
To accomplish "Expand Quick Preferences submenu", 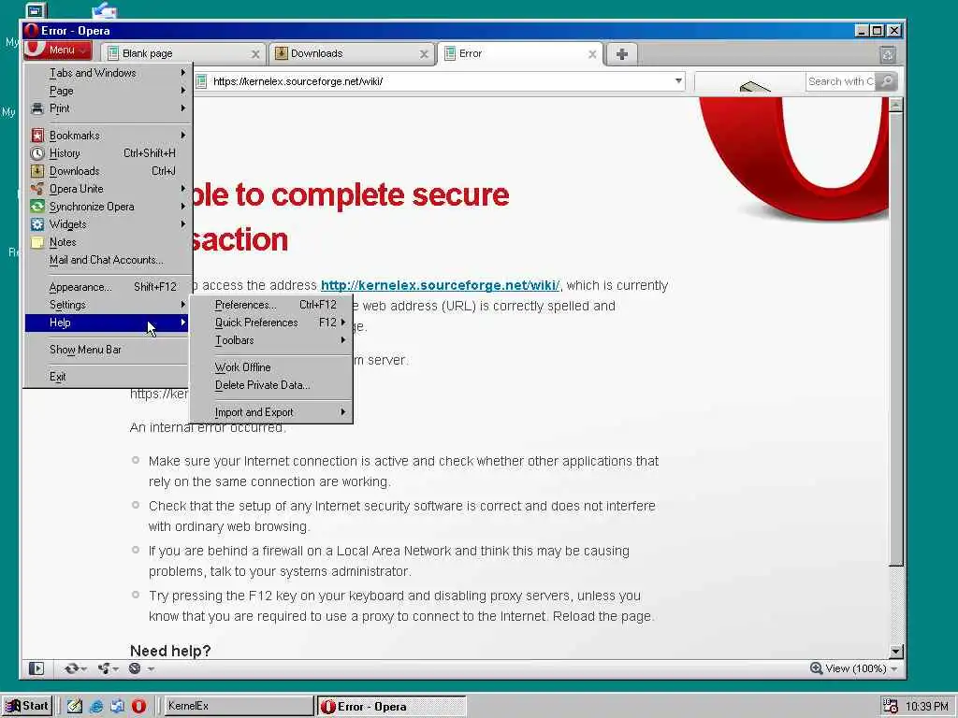I will point(271,322).
